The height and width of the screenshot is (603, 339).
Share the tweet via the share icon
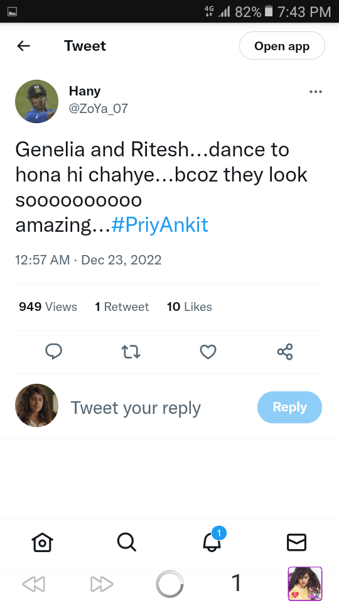click(x=285, y=352)
